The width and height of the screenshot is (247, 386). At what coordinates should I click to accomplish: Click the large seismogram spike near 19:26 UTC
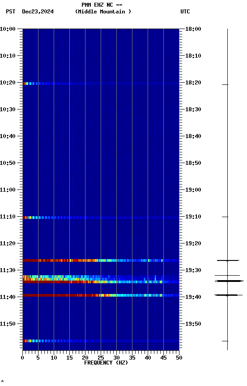pyautogui.click(x=228, y=260)
